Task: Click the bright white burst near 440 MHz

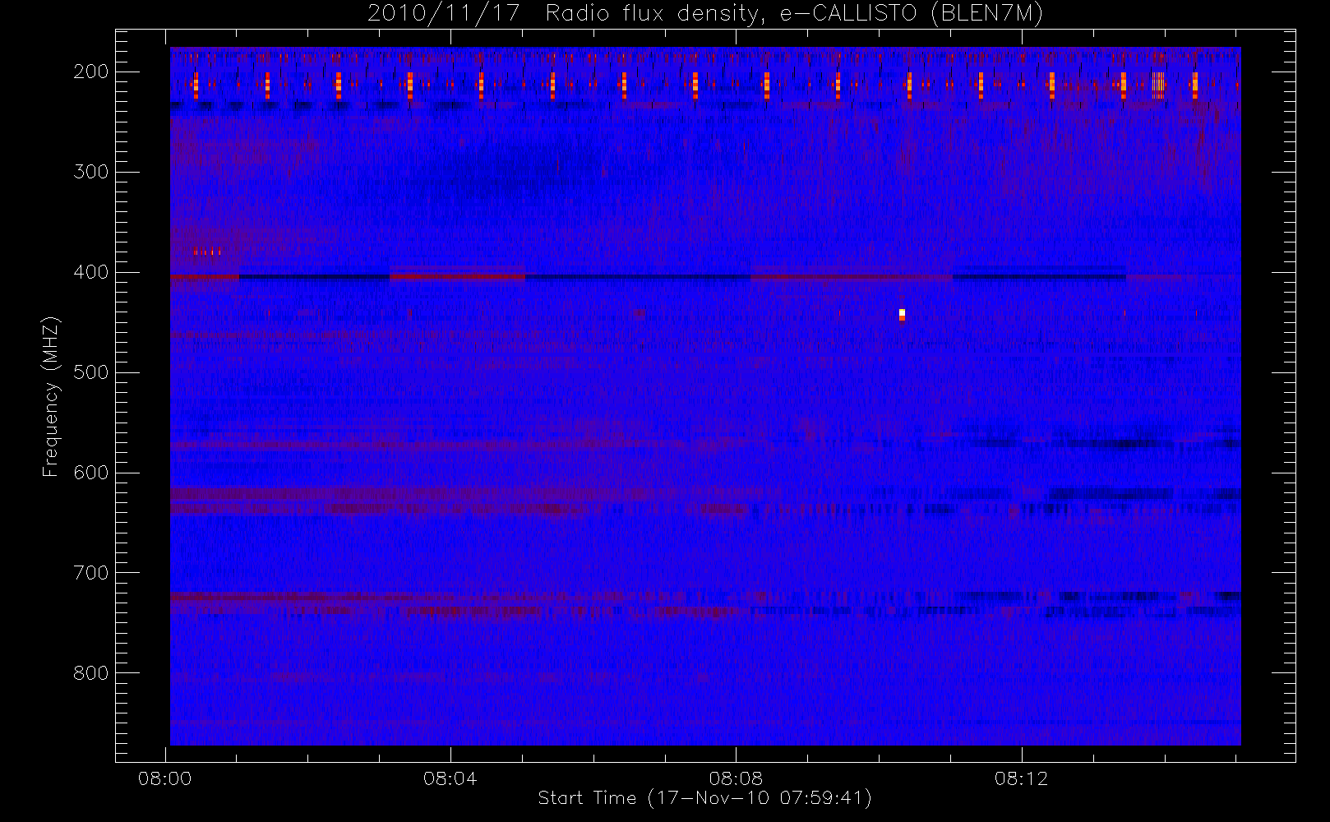Action: (902, 314)
